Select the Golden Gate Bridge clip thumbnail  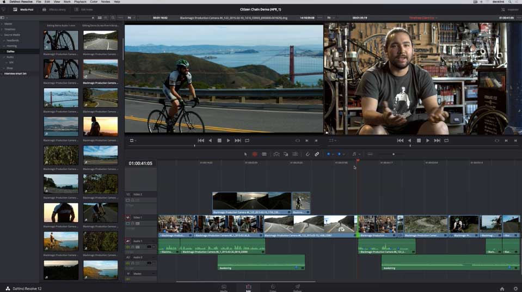click(x=61, y=98)
